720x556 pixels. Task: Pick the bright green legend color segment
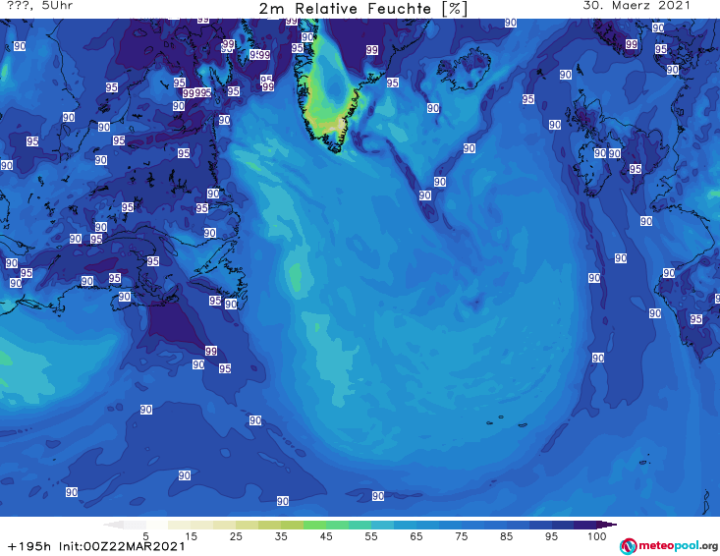[314, 525]
